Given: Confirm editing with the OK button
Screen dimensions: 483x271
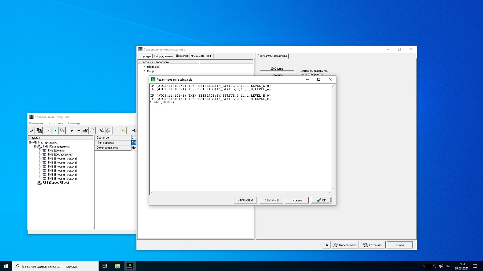Looking at the screenshot, I should [321, 200].
